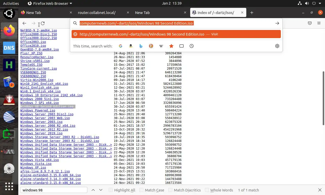Open Windows Server 2008 R2 x64.iso link

[48, 126]
